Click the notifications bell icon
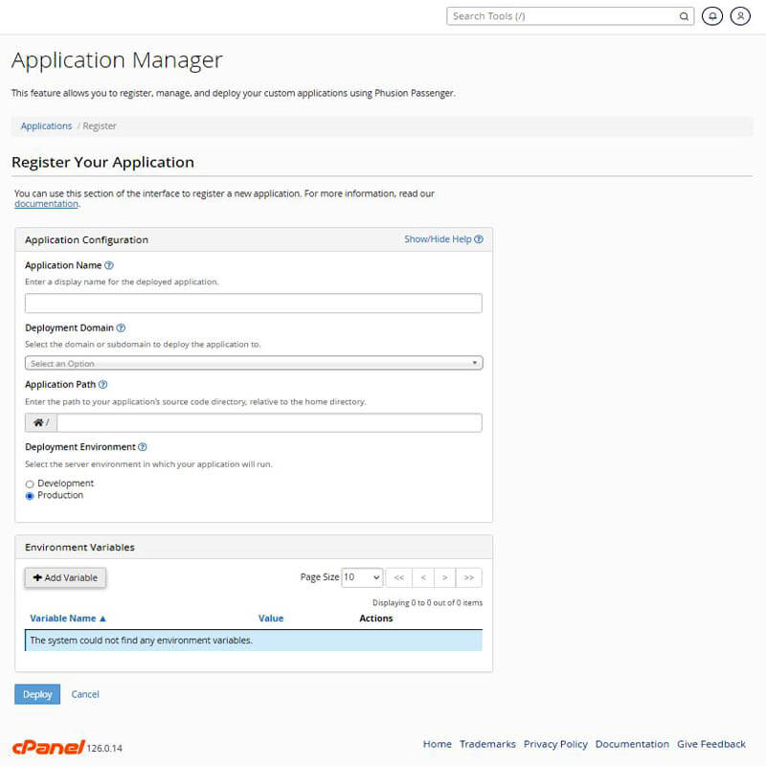 (711, 16)
